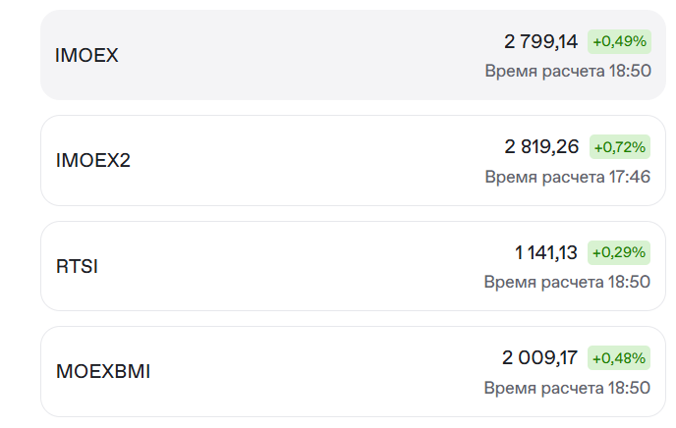Click the IMOEX2 ticker name

tap(93, 161)
